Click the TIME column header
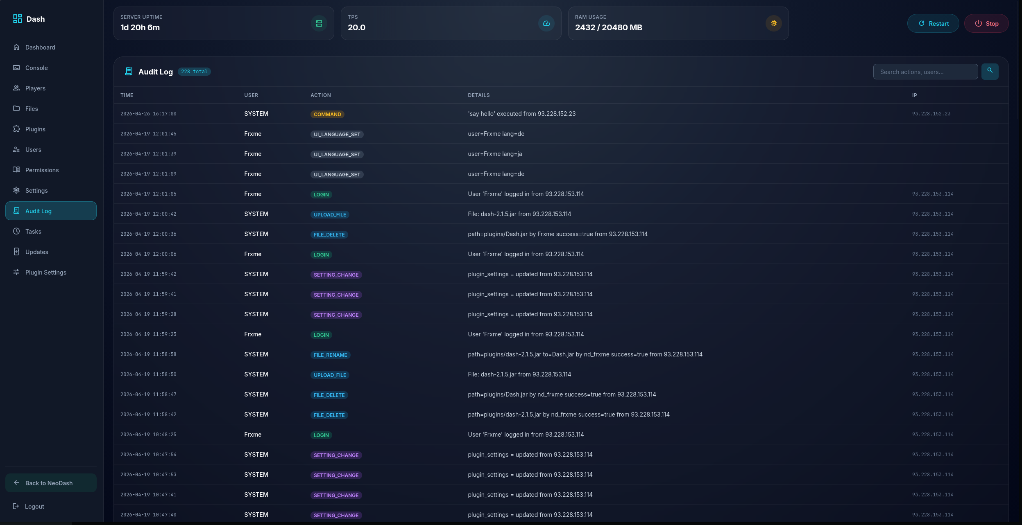 pos(127,95)
